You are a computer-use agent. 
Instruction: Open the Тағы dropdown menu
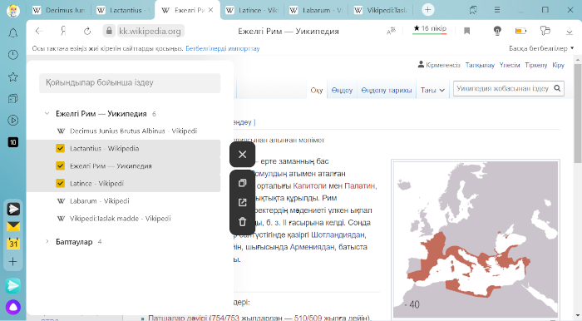click(x=432, y=90)
